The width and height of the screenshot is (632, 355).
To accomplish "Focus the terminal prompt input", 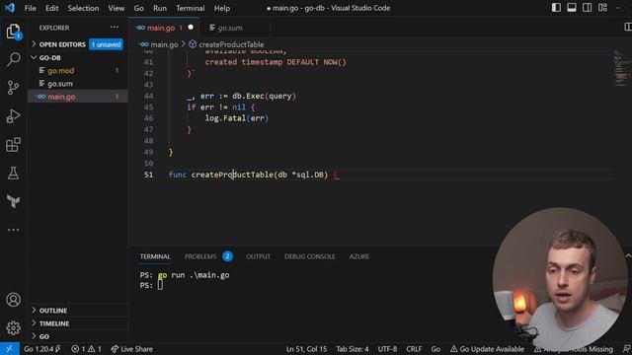I will click(160, 285).
